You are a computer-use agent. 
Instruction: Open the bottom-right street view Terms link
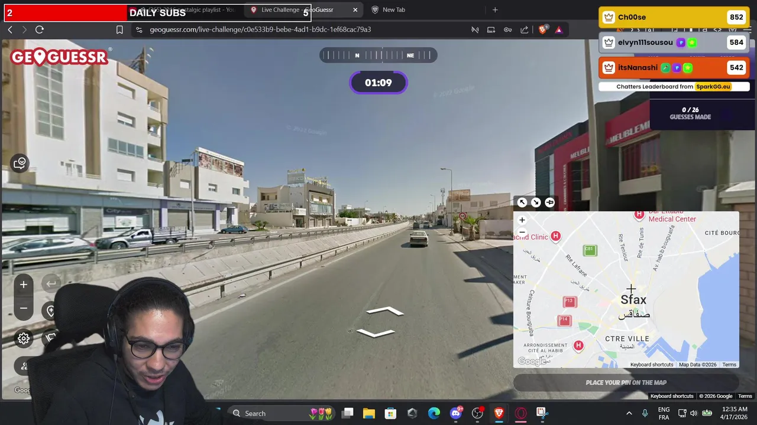tap(745, 396)
